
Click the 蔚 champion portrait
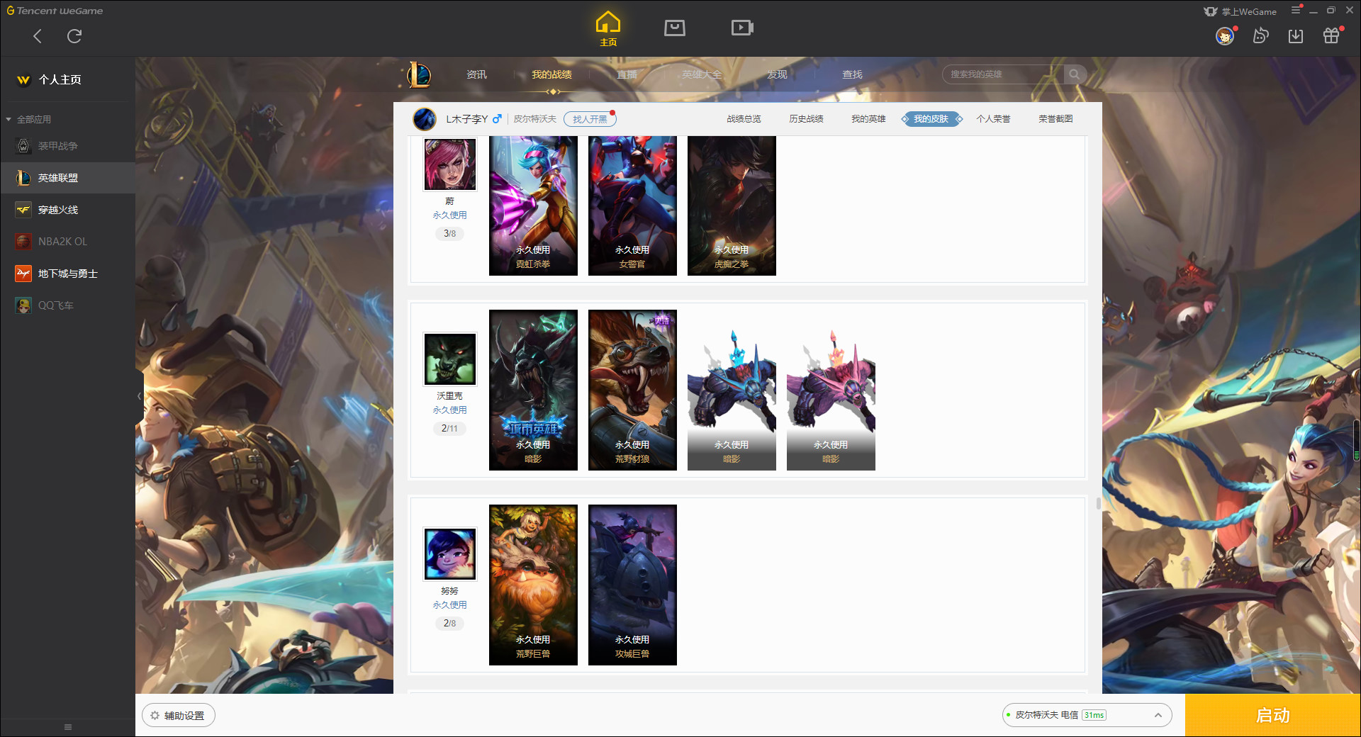[450, 164]
